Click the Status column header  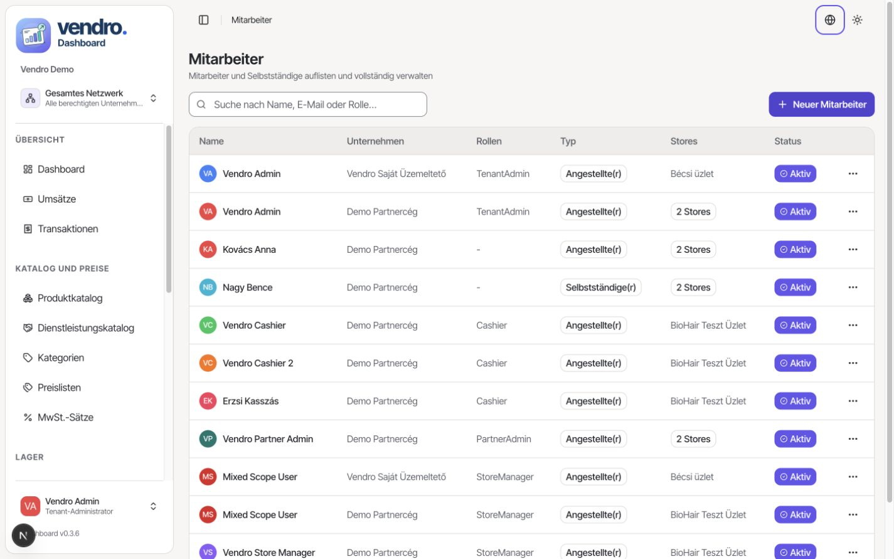(x=787, y=141)
